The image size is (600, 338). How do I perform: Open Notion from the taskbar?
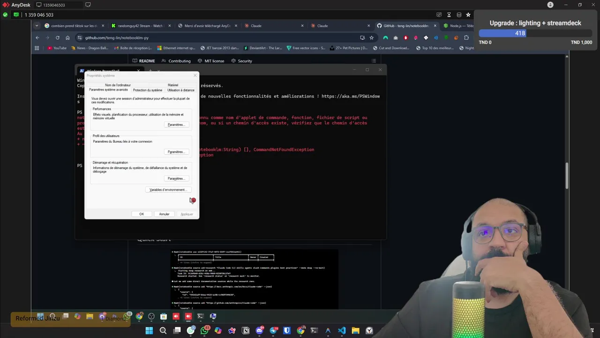(x=246, y=330)
